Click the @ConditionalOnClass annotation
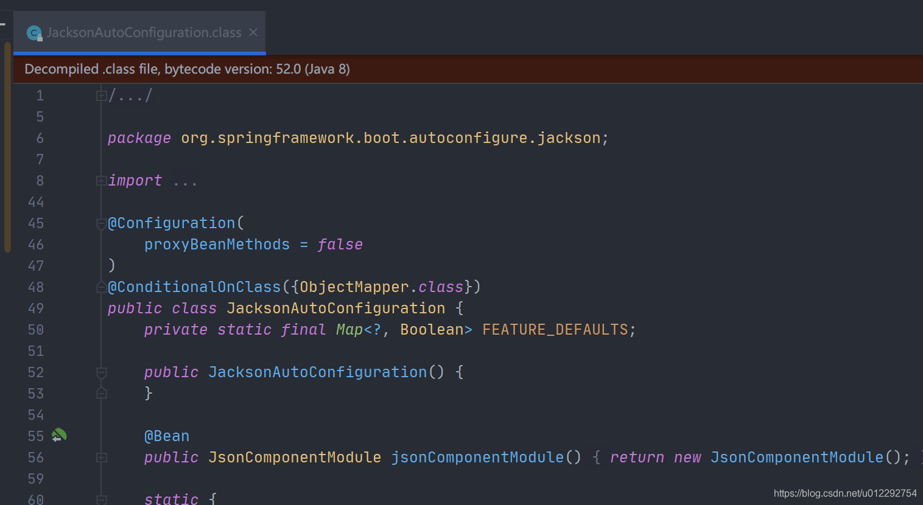The height and width of the screenshot is (505, 923). pyautogui.click(x=194, y=287)
